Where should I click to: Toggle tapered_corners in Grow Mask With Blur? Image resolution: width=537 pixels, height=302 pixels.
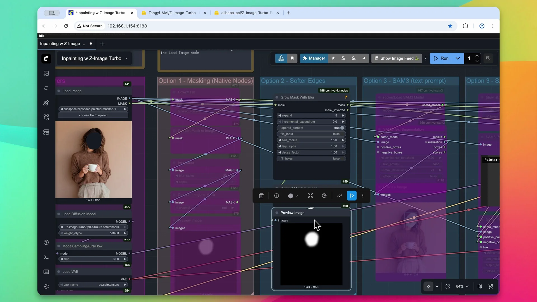tap(342, 128)
